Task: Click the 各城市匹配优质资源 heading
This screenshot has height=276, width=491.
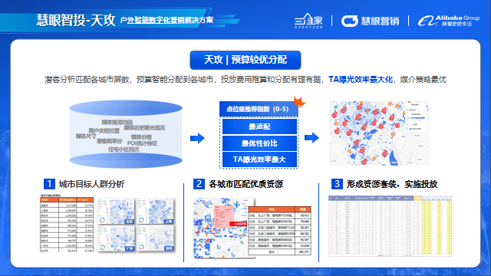Action: (245, 184)
